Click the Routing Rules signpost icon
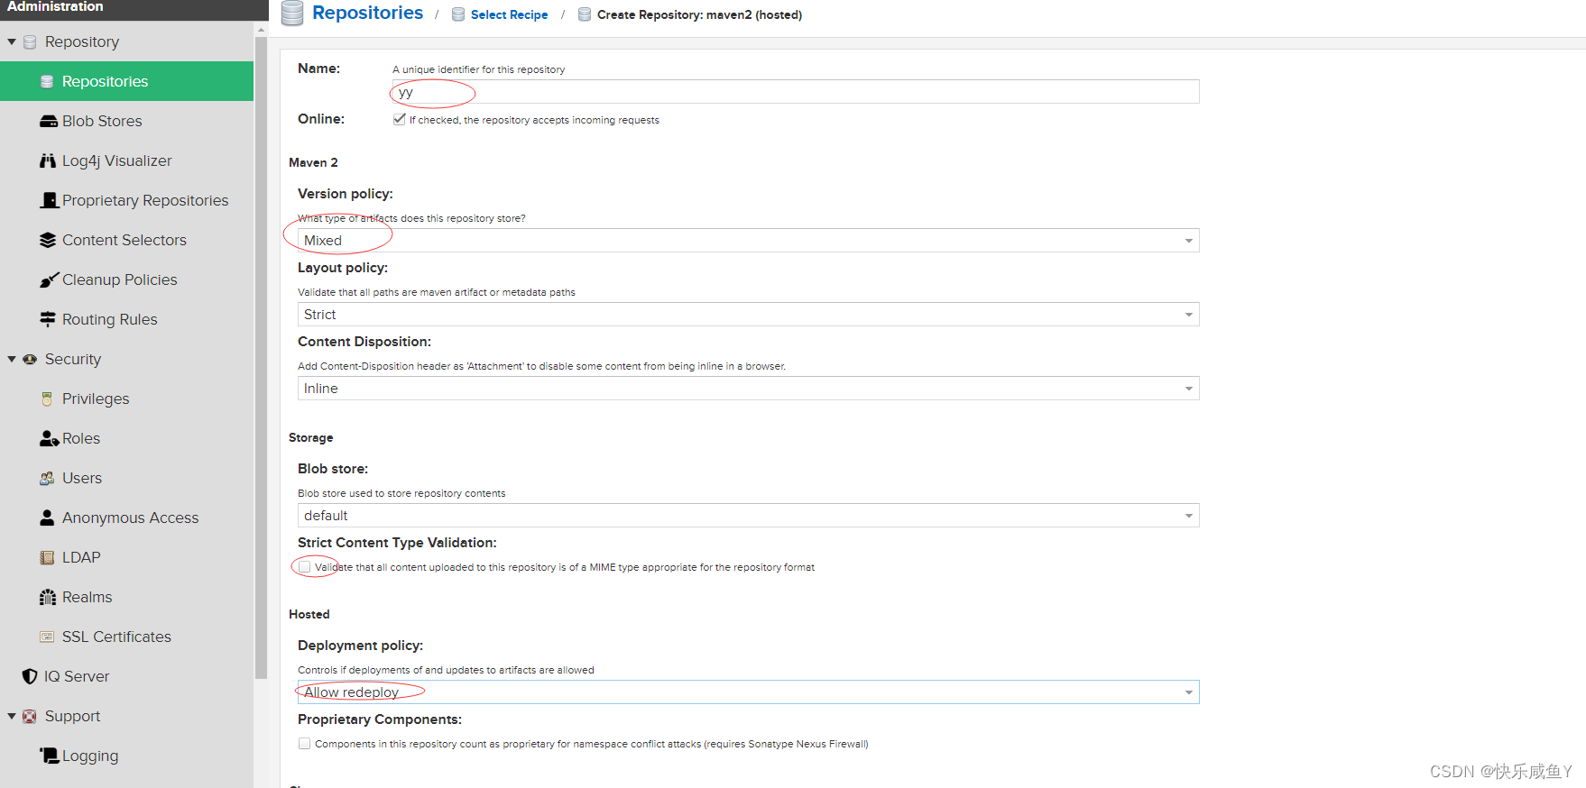The height and width of the screenshot is (788, 1586). click(48, 319)
